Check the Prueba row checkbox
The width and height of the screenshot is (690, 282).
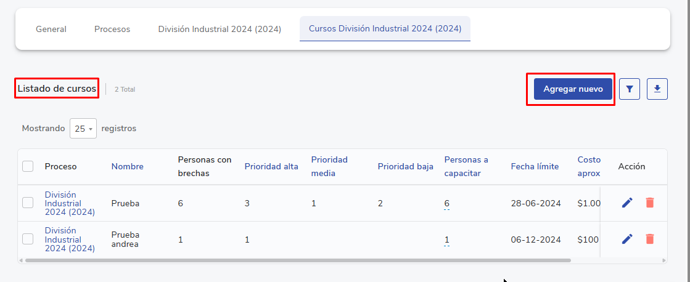[28, 203]
